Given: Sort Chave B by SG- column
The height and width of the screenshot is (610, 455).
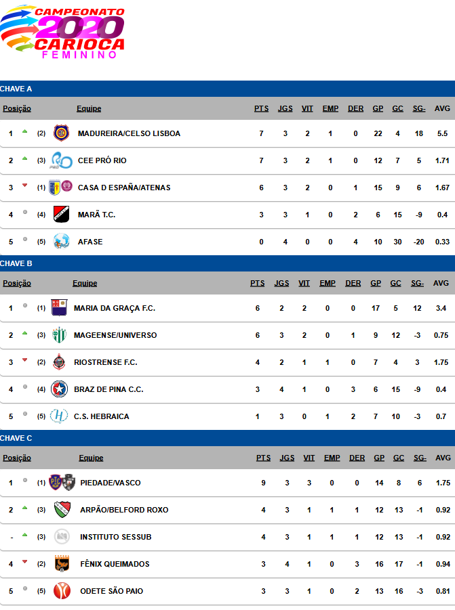Looking at the screenshot, I should pos(418,283).
